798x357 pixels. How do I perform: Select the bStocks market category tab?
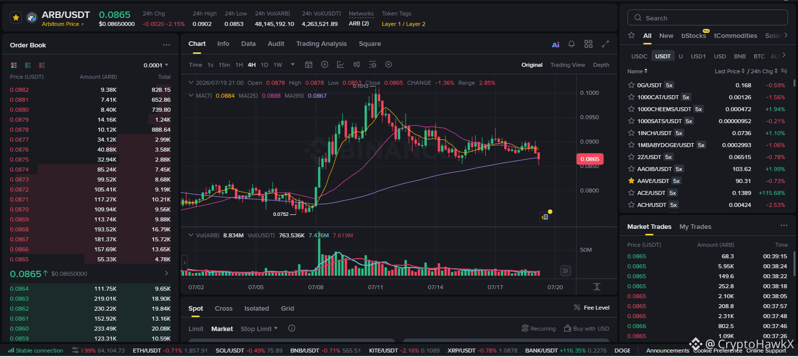click(694, 35)
